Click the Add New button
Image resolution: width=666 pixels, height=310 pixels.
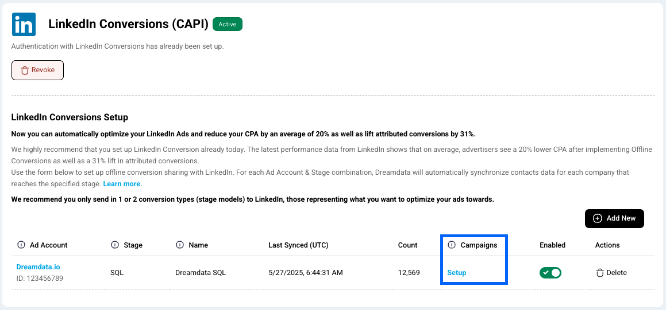[614, 218]
